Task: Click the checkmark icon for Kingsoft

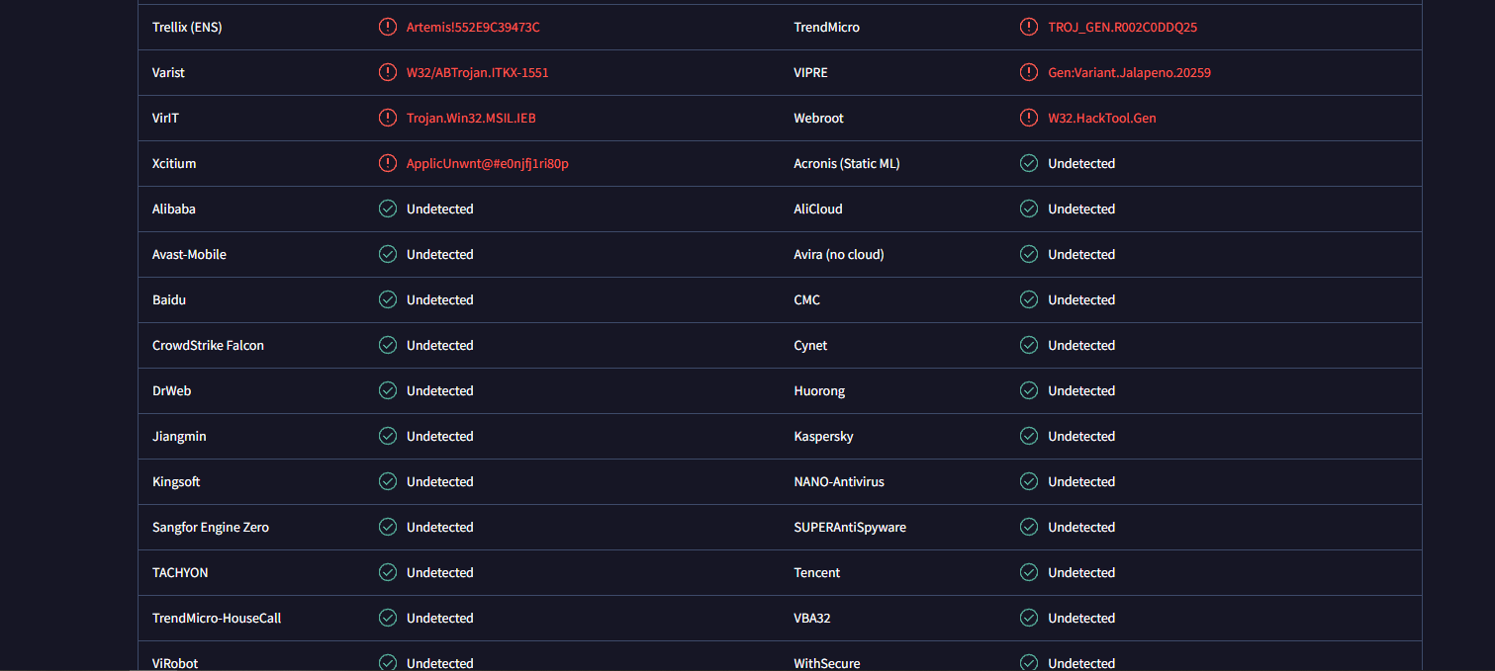Action: click(388, 481)
